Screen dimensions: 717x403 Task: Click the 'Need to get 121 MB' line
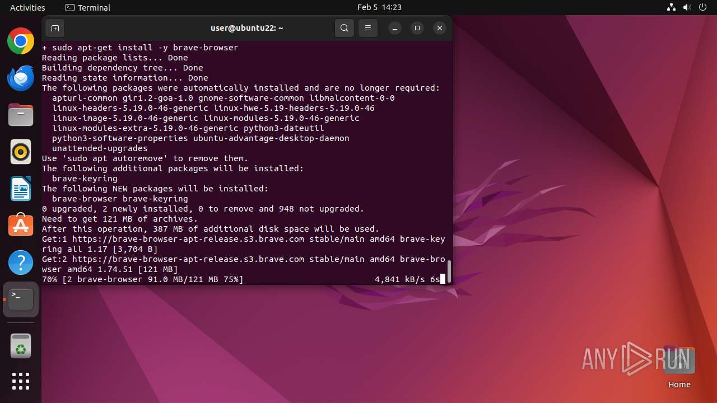[120, 219]
